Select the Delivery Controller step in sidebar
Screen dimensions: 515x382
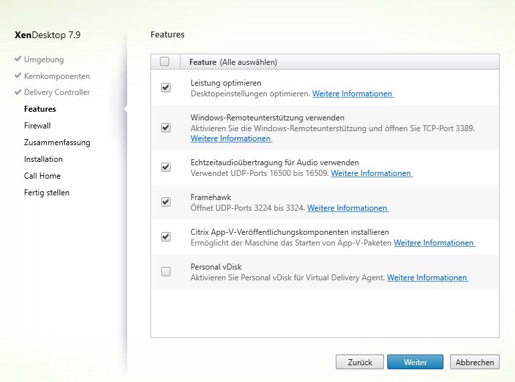[57, 92]
